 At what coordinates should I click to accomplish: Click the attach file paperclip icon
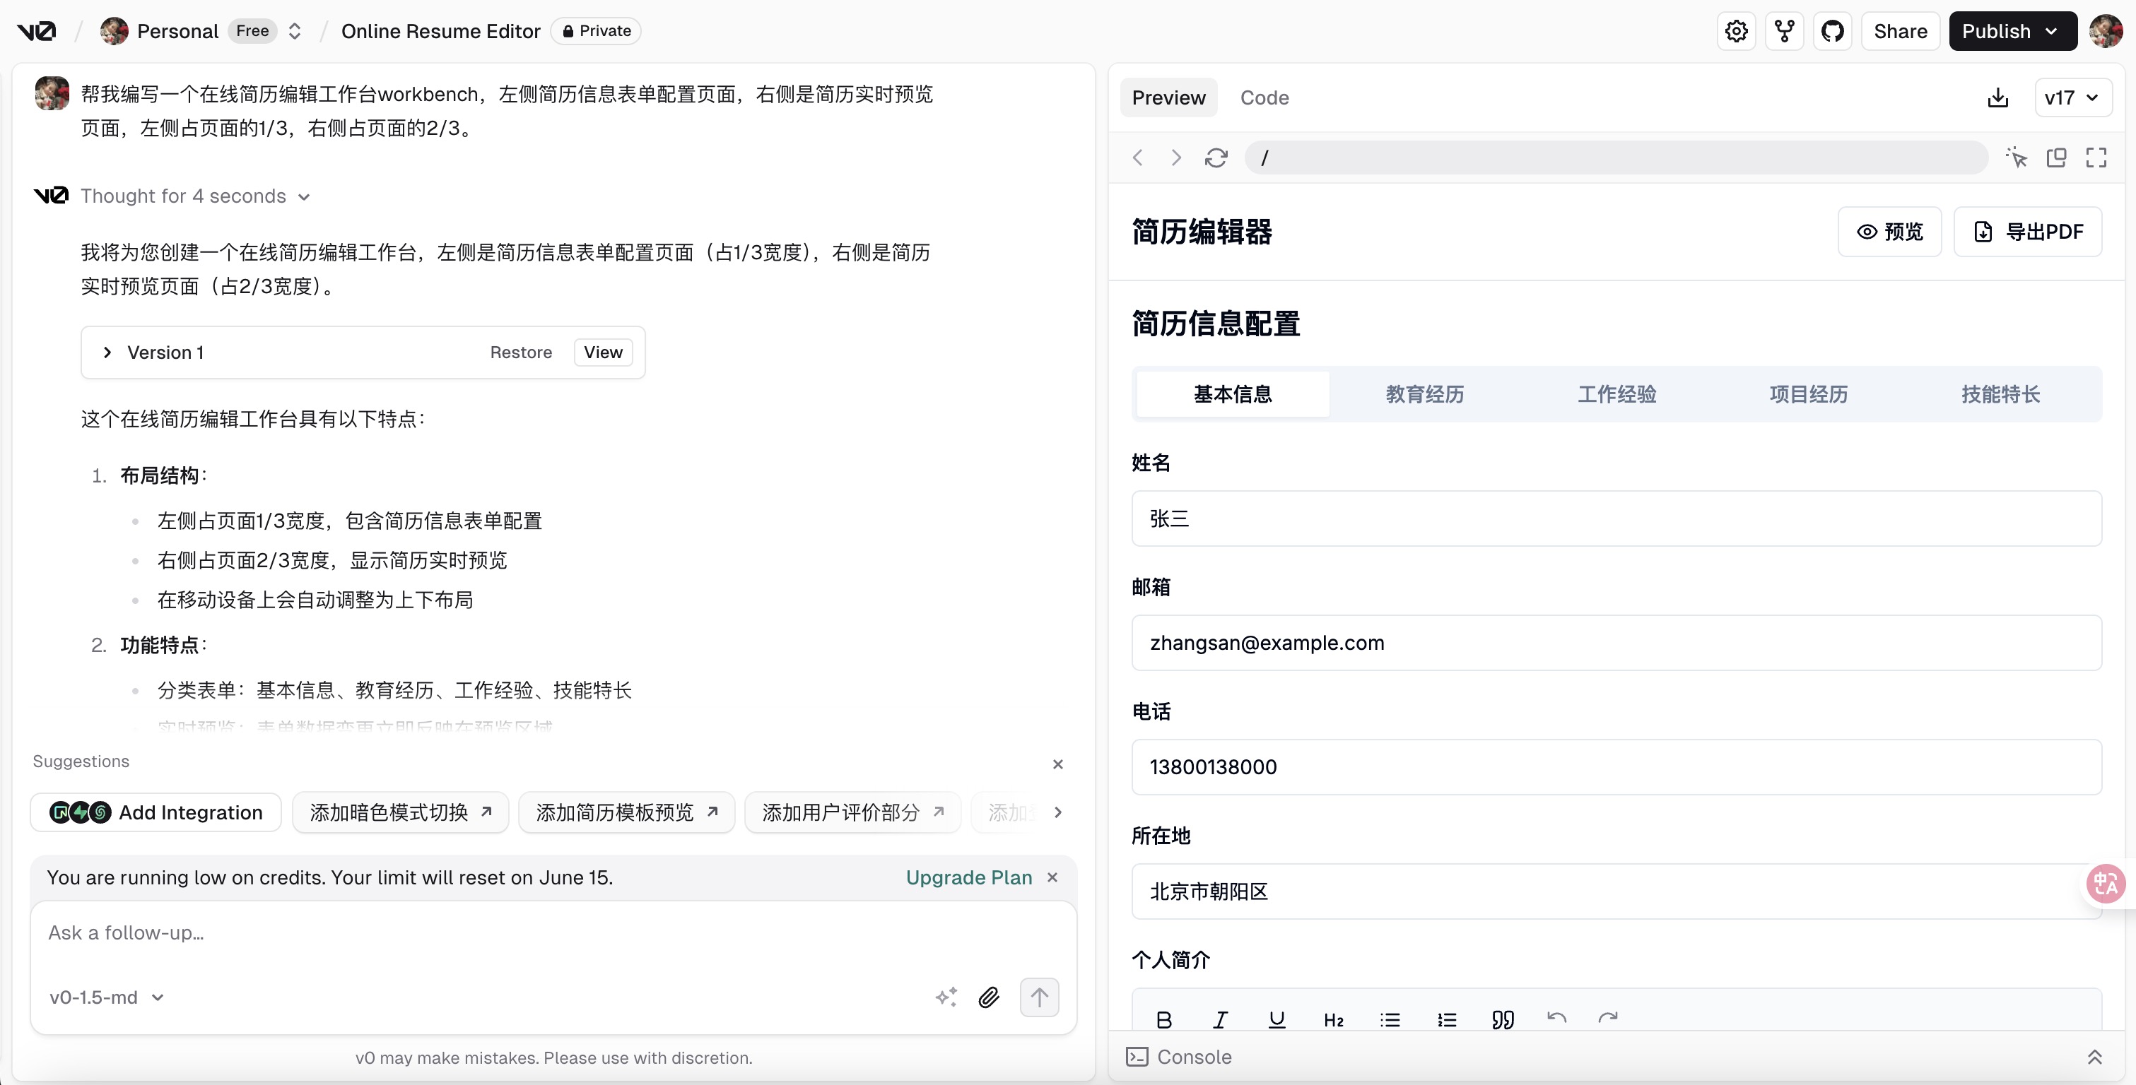988,997
